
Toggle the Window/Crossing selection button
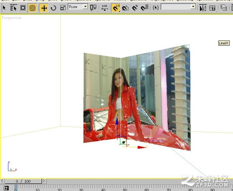(x=32, y=8)
